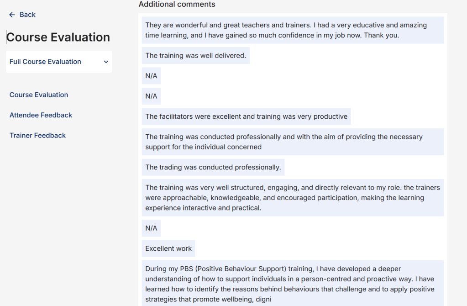Select "The trading was conducted professionally." comment
The height and width of the screenshot is (306, 467).
coord(213,167)
